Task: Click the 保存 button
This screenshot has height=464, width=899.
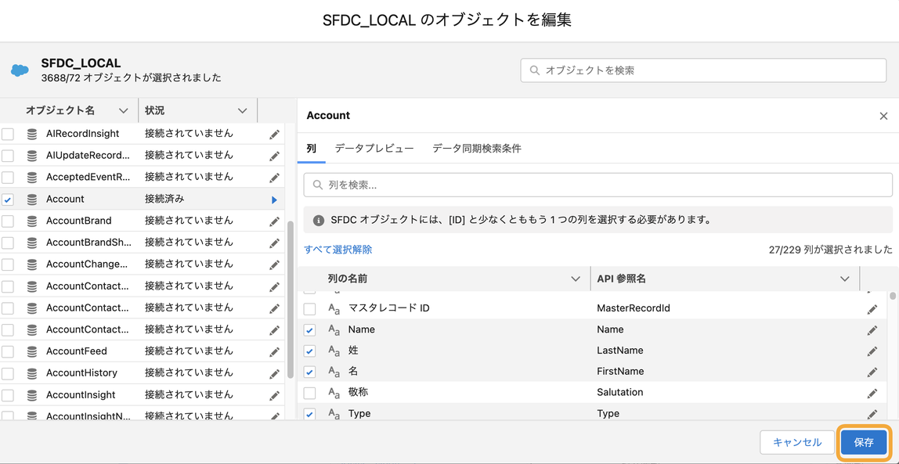Action: click(864, 442)
